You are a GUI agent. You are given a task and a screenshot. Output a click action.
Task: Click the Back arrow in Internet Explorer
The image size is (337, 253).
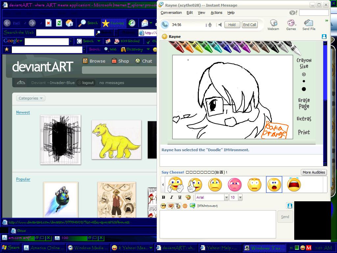click(7, 23)
